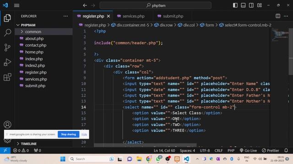The height and width of the screenshot is (164, 293).
Task: Click Stop sharing button
Action: (68, 134)
